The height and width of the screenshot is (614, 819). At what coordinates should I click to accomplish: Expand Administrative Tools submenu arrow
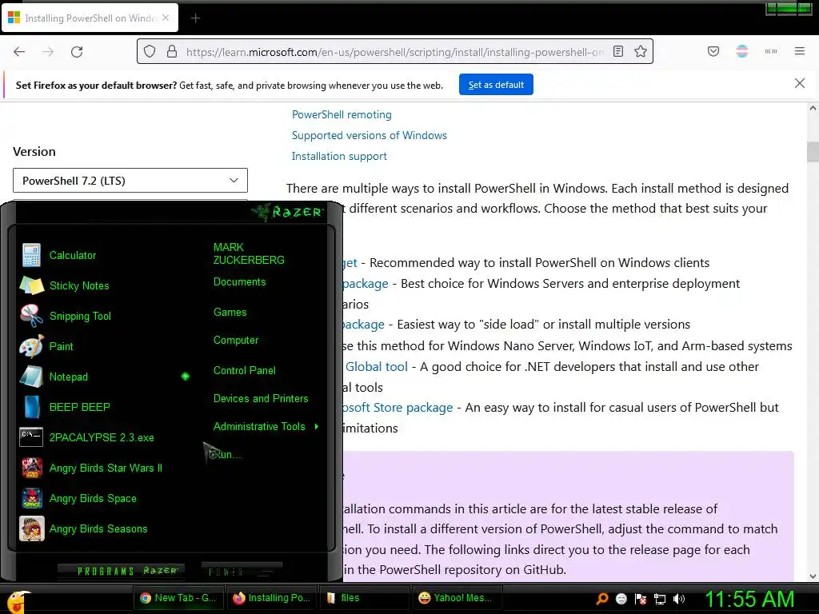pos(317,427)
